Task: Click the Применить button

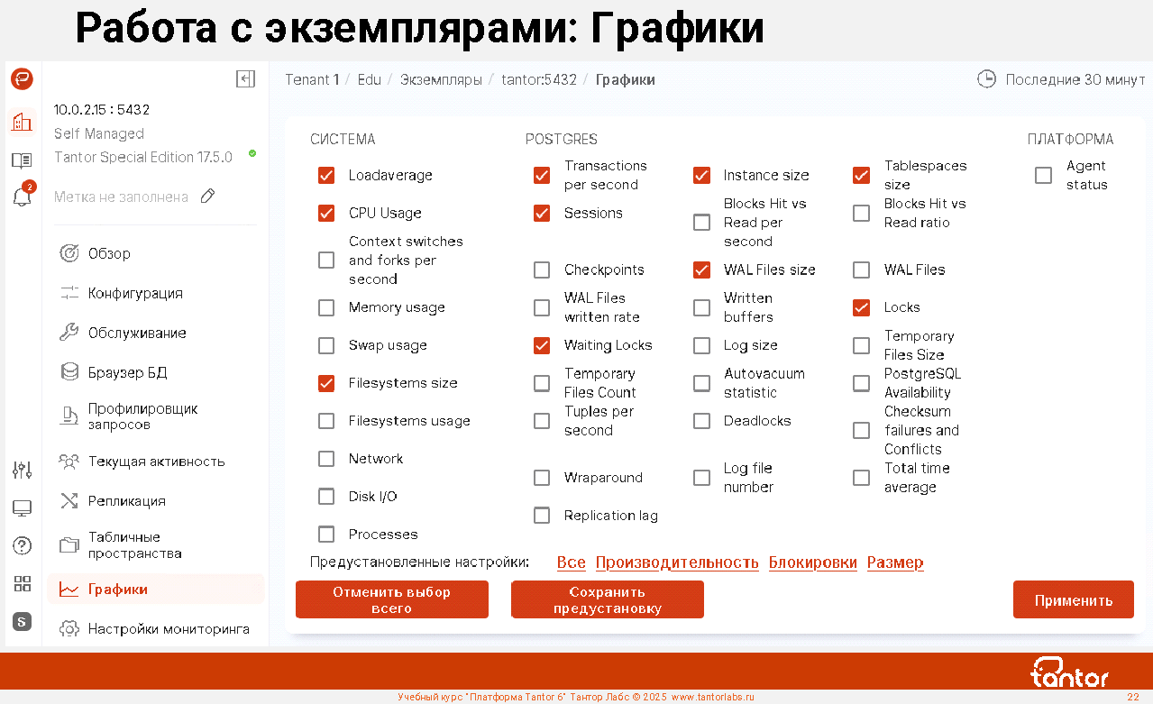Action: 1073,600
